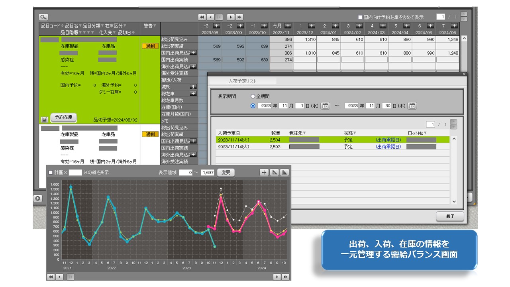Open the 発注先 column filter dropdown

point(304,133)
